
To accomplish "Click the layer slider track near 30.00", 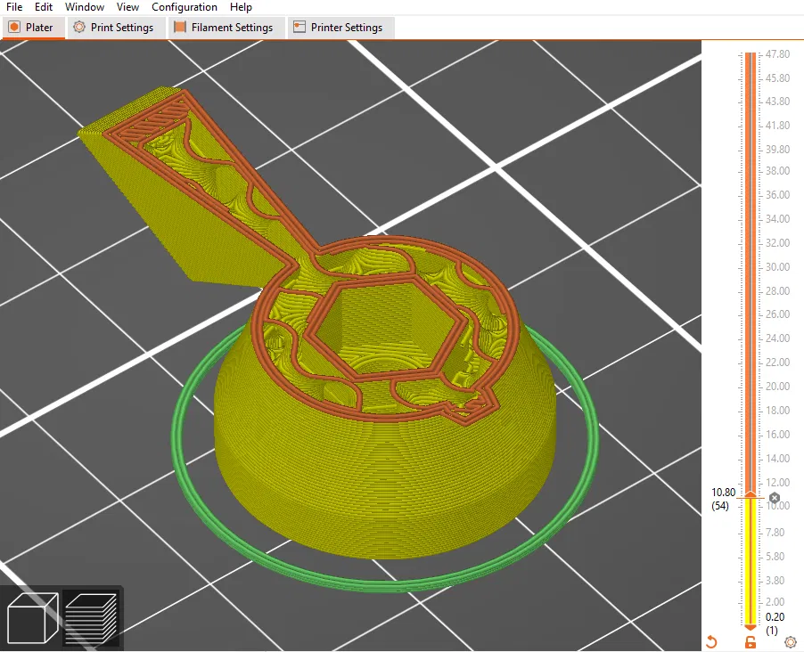I will [x=751, y=266].
